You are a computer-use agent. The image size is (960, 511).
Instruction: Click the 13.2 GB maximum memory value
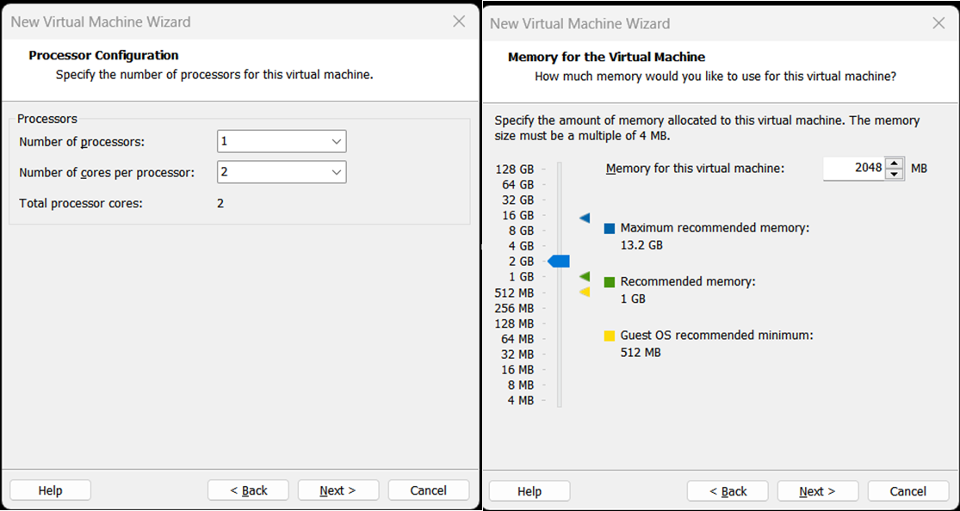tap(641, 245)
